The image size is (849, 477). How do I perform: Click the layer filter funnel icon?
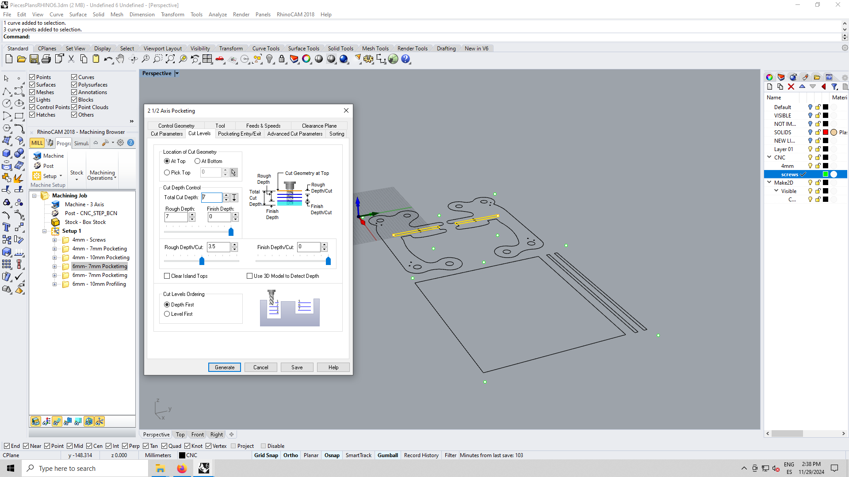pos(834,87)
